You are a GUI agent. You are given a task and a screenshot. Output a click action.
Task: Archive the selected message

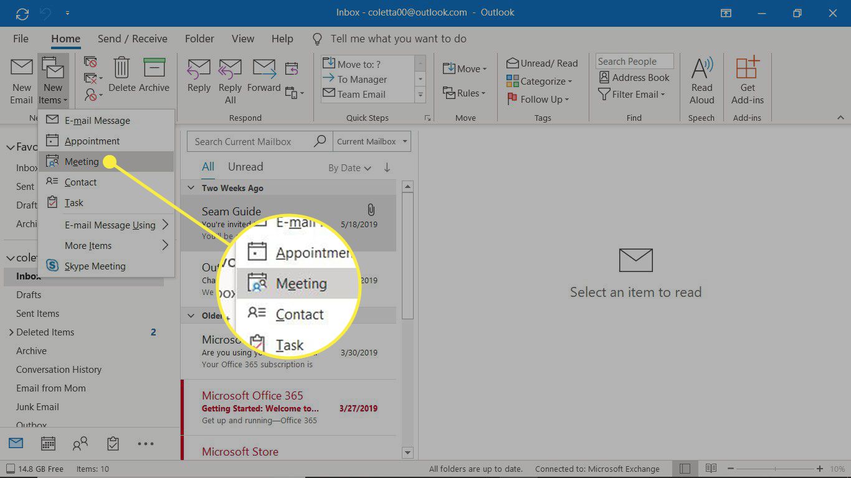tap(155, 76)
